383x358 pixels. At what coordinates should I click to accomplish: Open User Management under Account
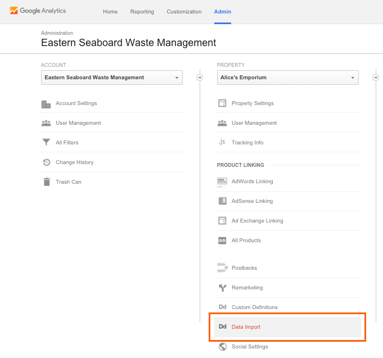pyautogui.click(x=78, y=123)
